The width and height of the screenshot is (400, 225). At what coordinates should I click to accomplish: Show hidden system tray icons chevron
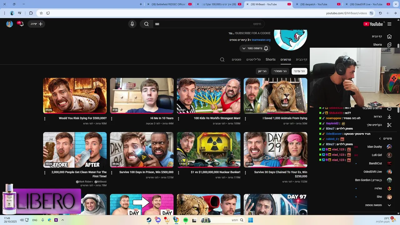[x=62, y=220]
